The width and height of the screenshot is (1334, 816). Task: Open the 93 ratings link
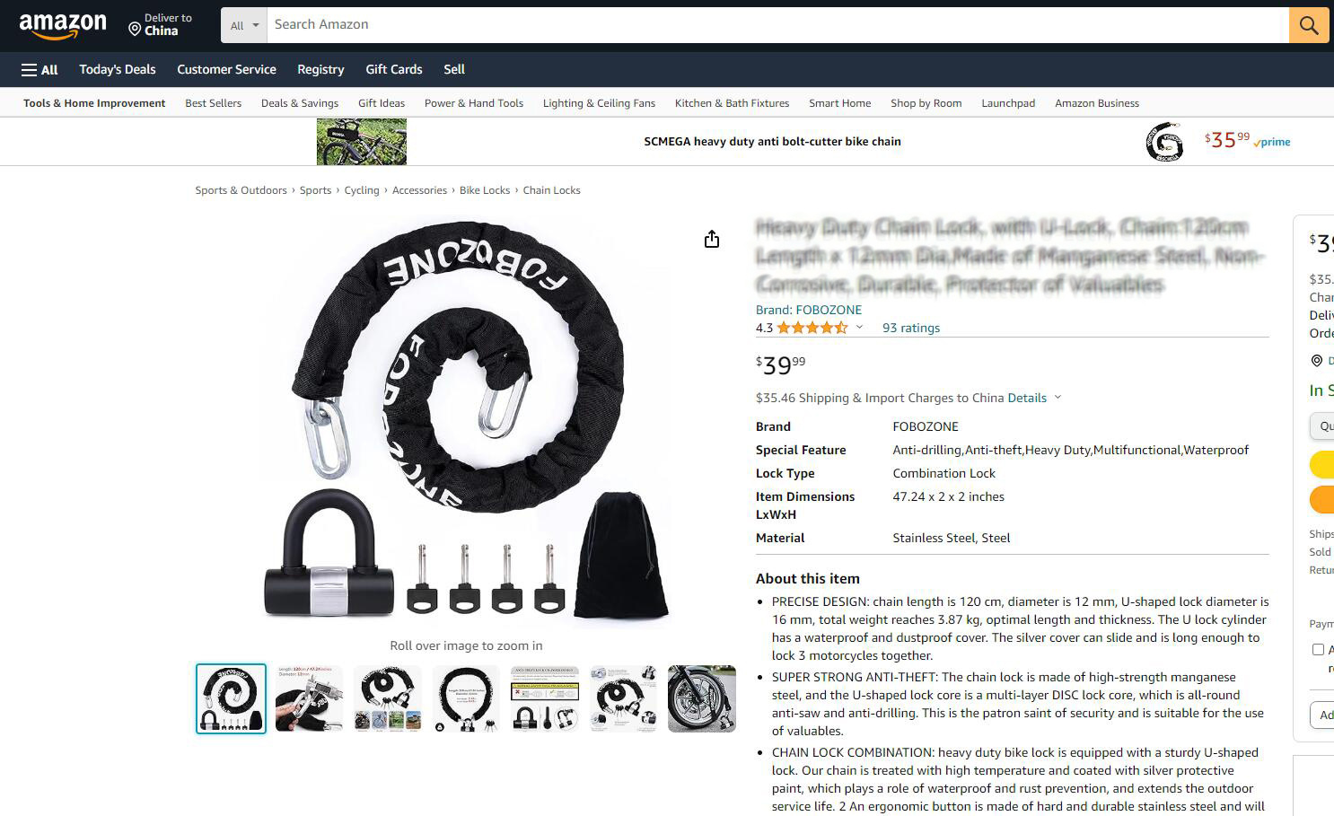[x=911, y=328]
